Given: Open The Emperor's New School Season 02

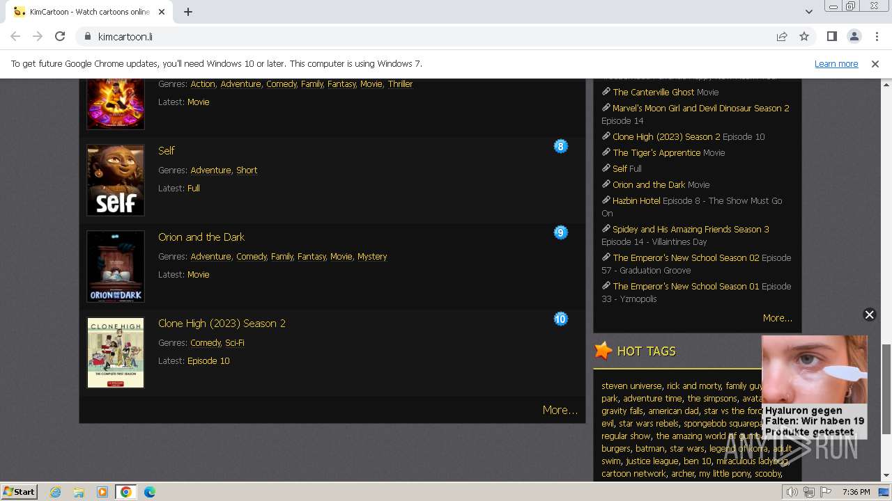Looking at the screenshot, I should 686,257.
